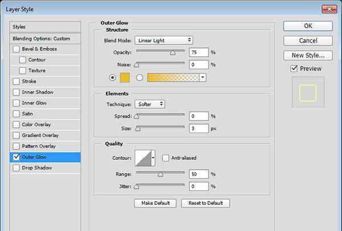
Task: Tick the Texture effect checkbox
Action: coord(22,71)
